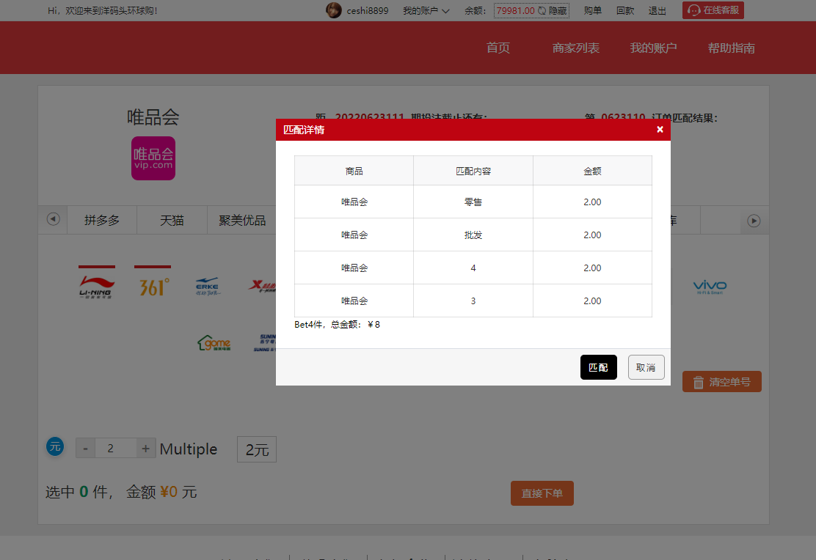The height and width of the screenshot is (560, 816).
Task: Go to 首页 in main navigation
Action: (498, 48)
